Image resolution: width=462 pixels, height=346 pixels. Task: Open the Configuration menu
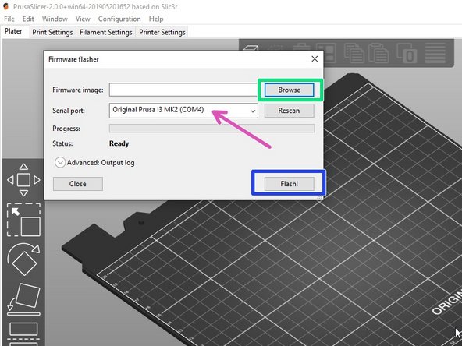(x=119, y=19)
